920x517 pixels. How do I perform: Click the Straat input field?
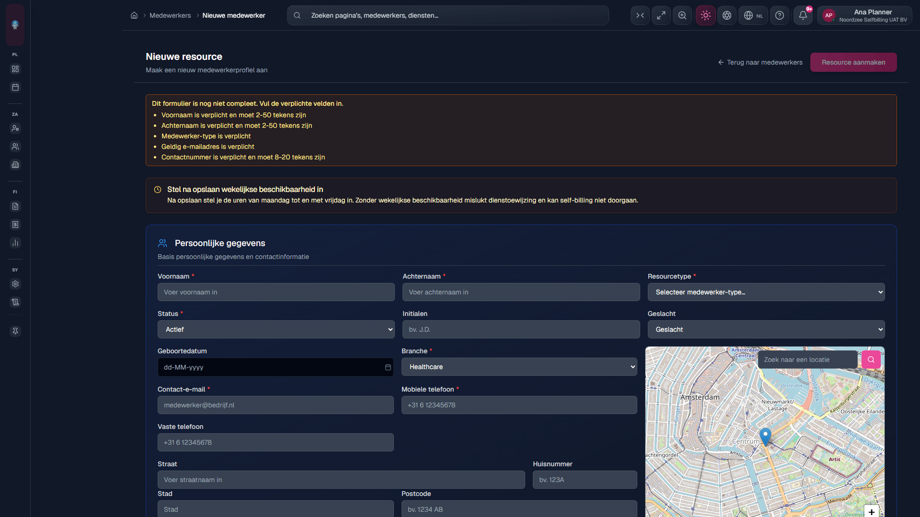(341, 480)
